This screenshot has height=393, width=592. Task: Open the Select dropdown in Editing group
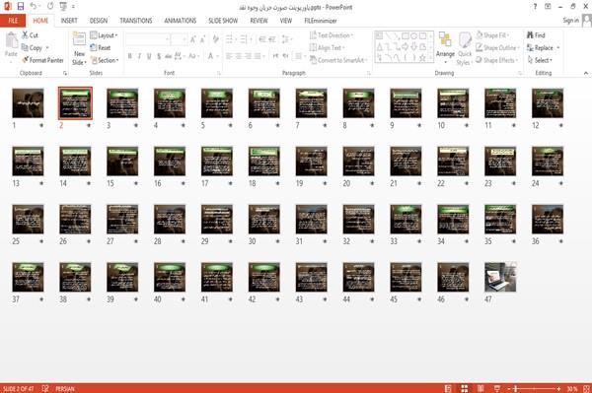coord(540,60)
